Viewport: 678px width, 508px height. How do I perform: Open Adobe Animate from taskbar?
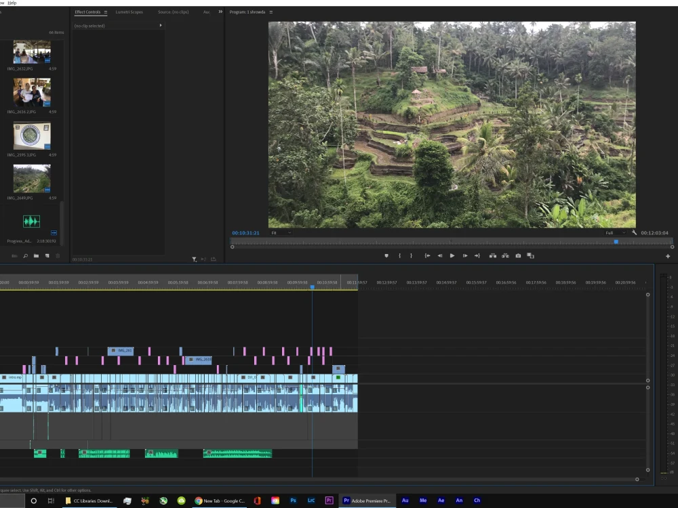[x=459, y=501]
